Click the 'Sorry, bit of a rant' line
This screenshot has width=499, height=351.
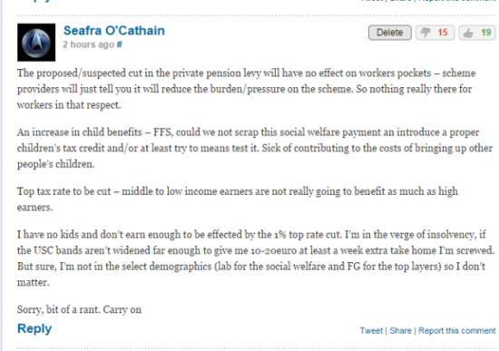79,309
